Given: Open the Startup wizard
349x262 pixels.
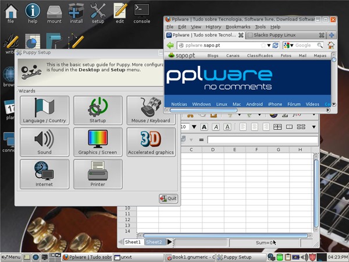Looking at the screenshot, I should coord(98,110).
